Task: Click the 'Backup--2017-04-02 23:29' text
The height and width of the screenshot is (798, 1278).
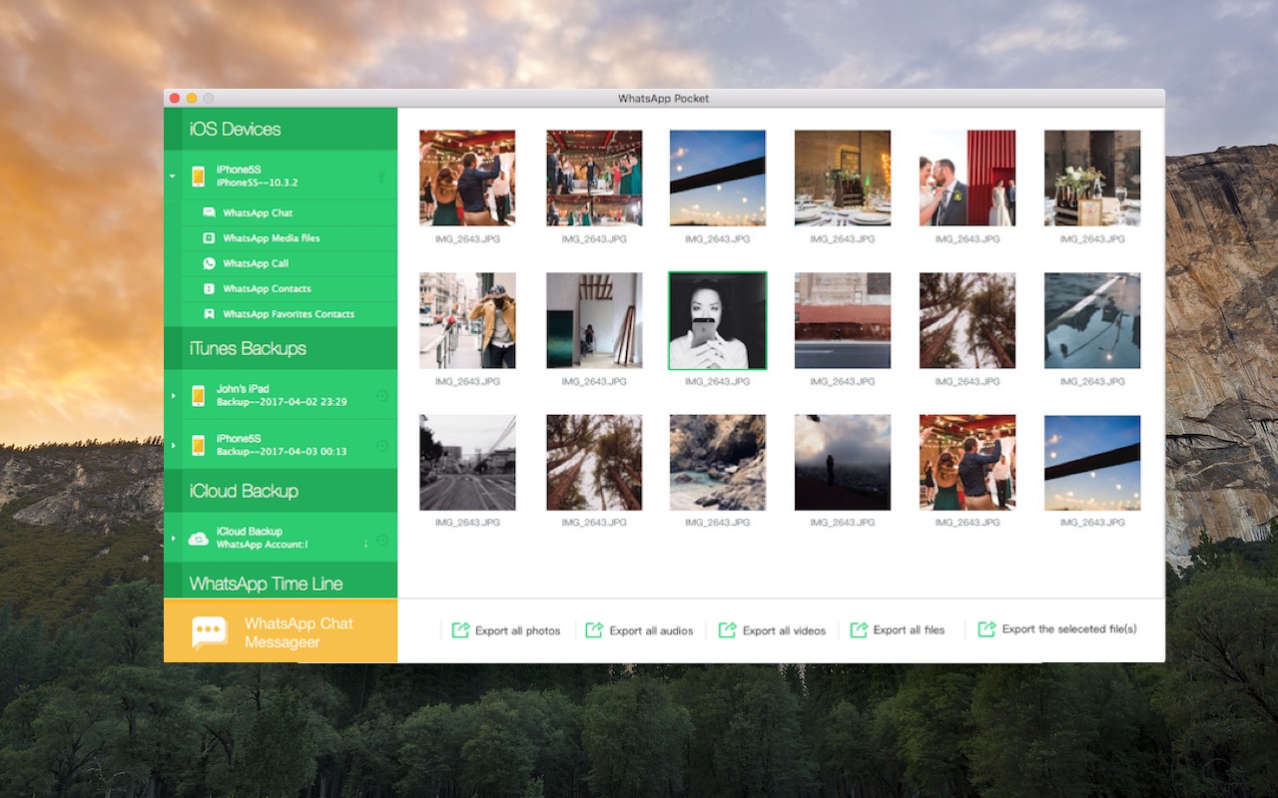Action: pos(282,402)
